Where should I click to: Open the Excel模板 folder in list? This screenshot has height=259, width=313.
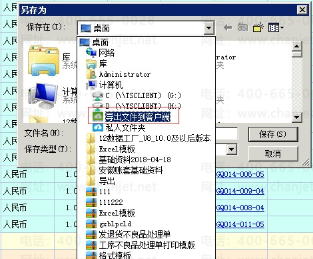pos(111,149)
